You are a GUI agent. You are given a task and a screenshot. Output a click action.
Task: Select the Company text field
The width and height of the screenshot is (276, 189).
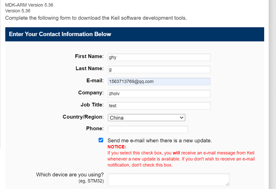(x=159, y=93)
